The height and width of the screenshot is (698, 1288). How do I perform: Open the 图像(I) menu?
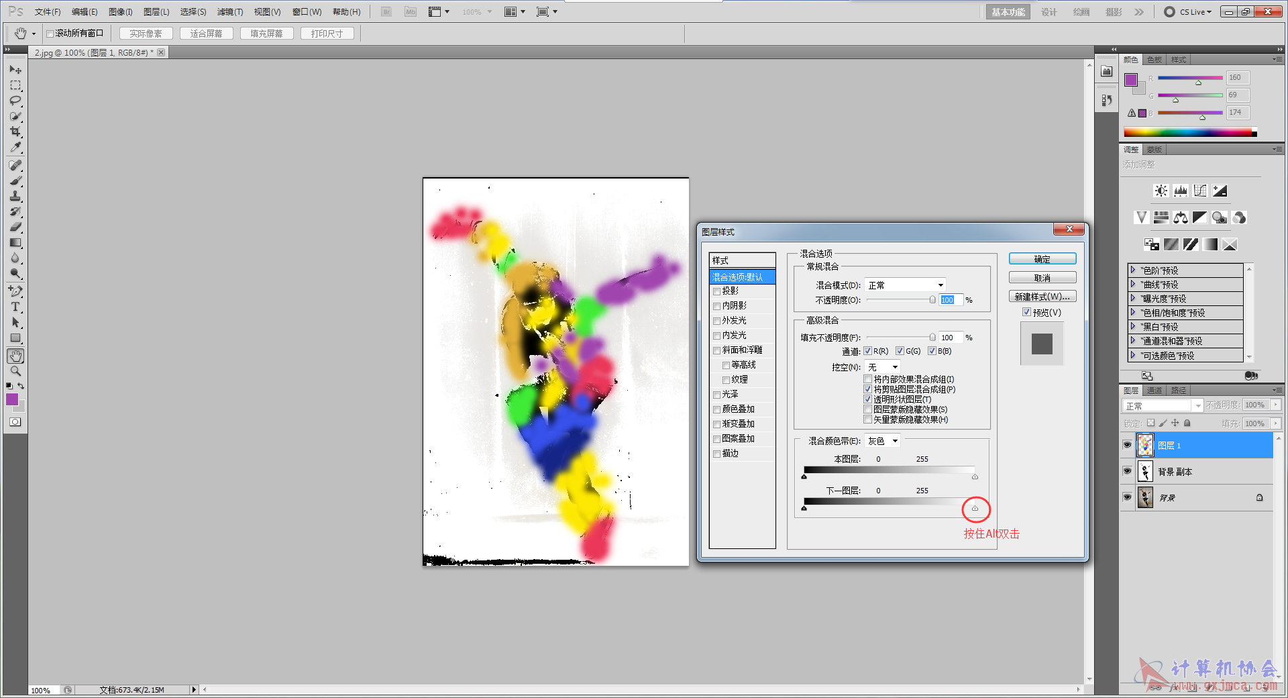pyautogui.click(x=121, y=12)
